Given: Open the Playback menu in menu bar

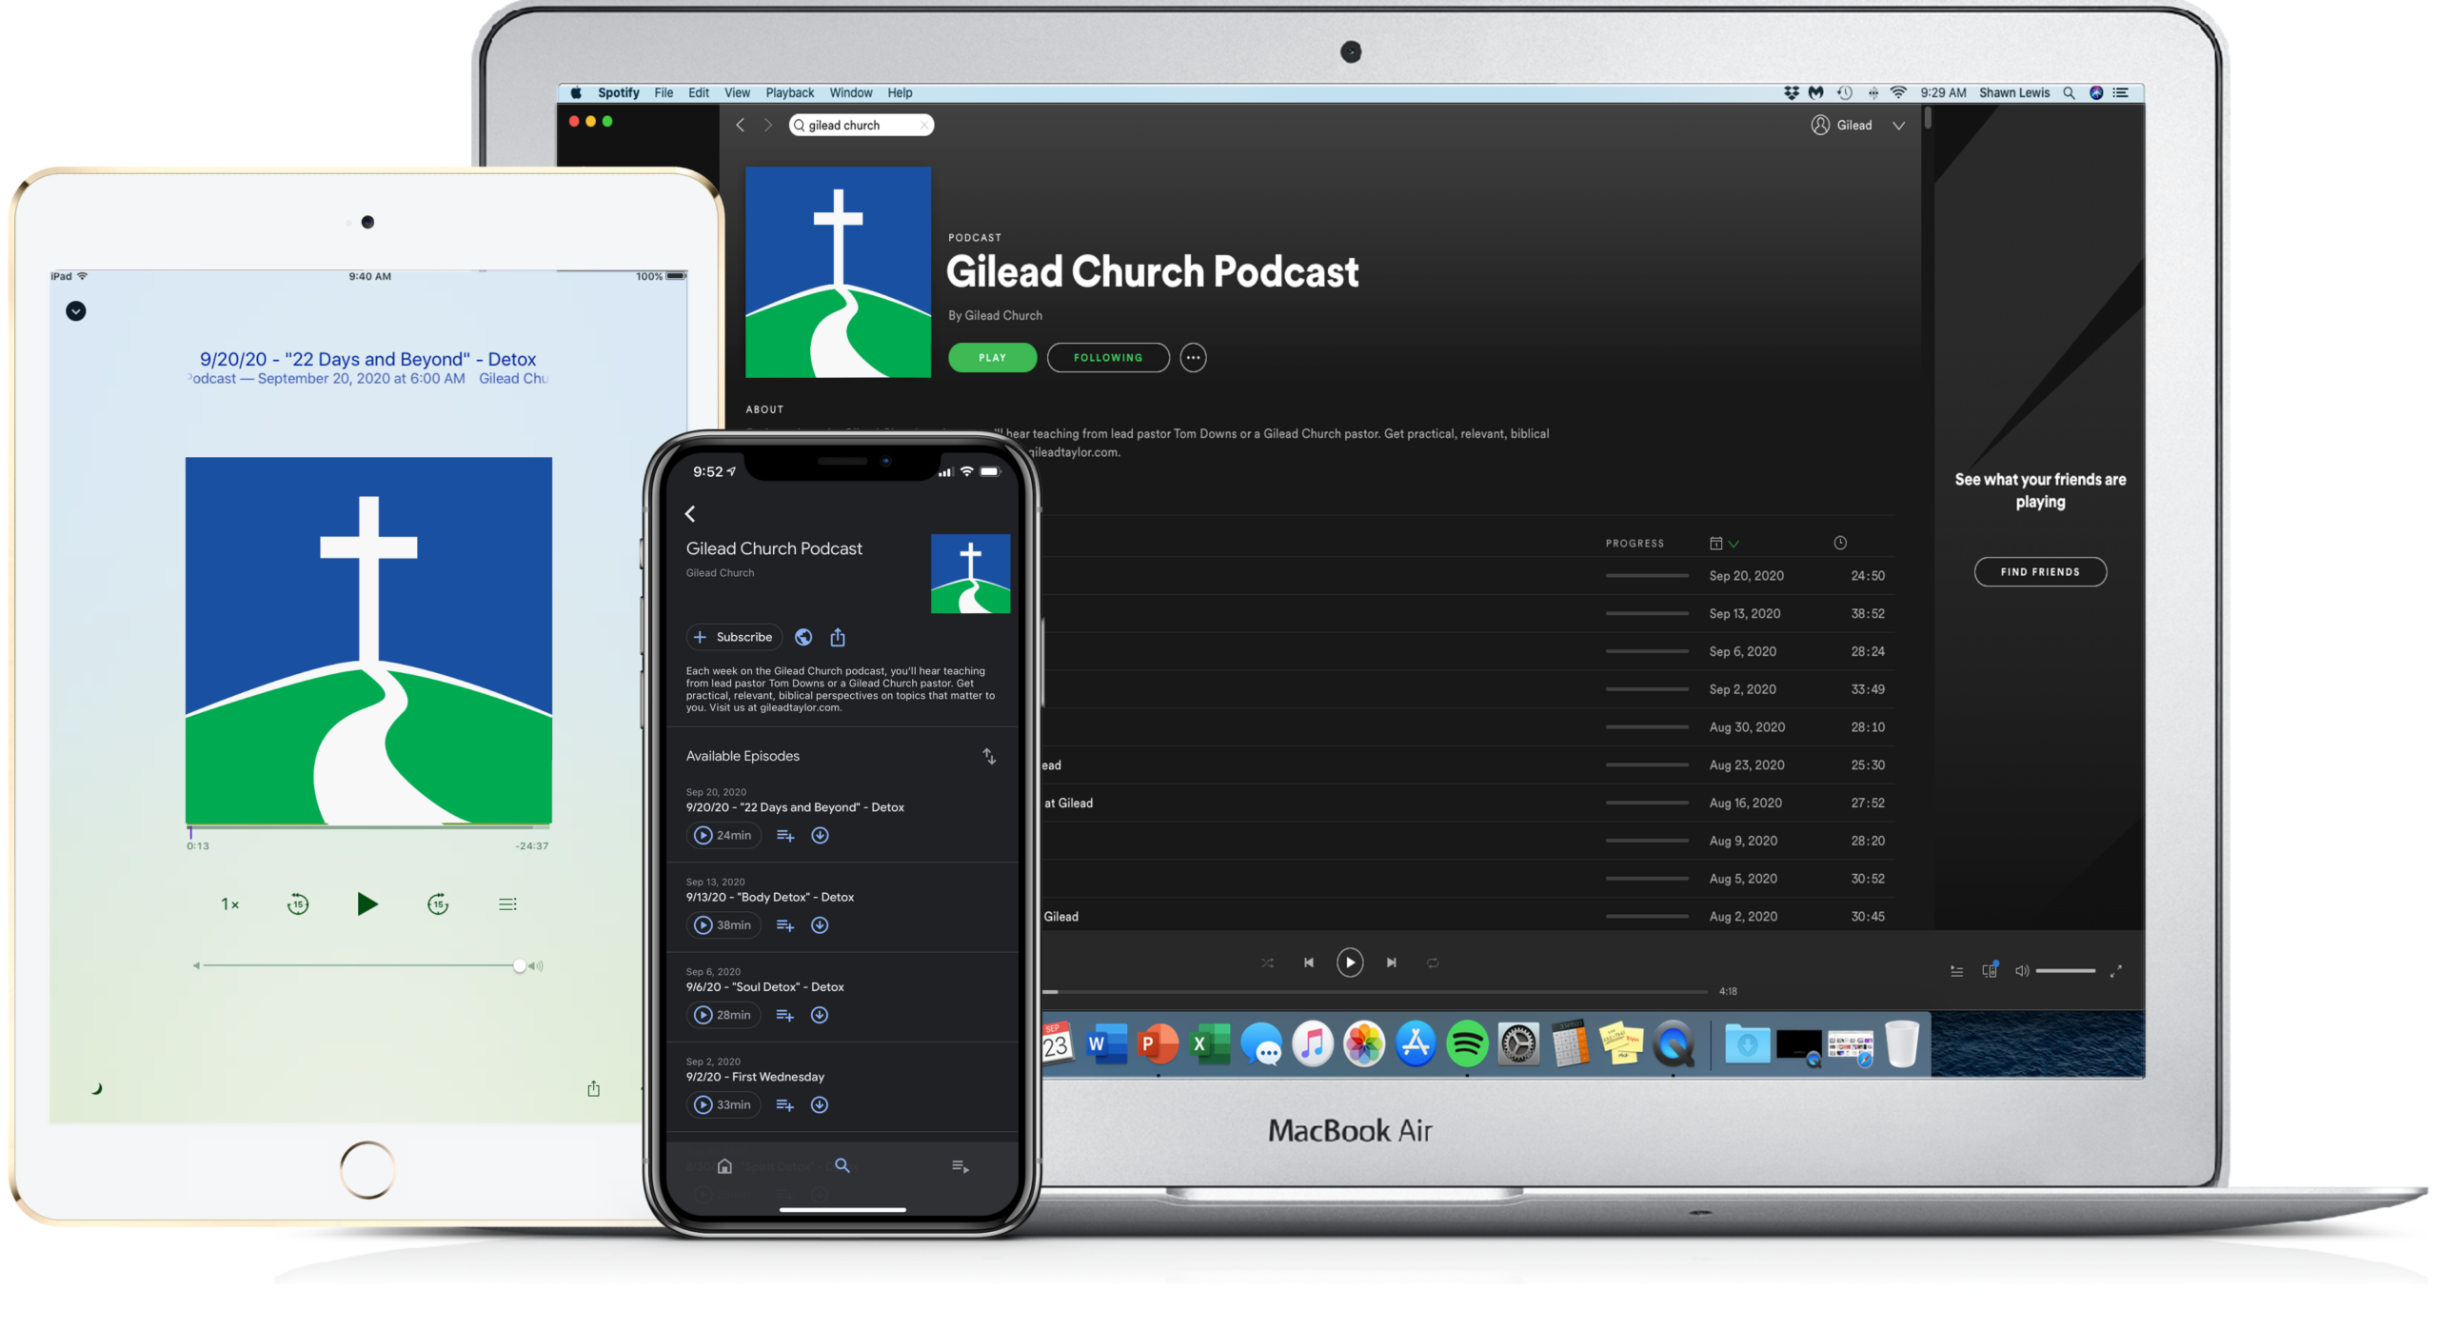Looking at the screenshot, I should click(789, 93).
